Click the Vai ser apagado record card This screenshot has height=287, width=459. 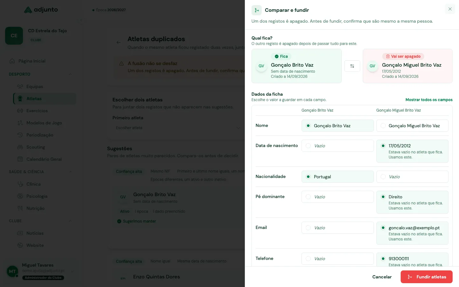(408, 66)
